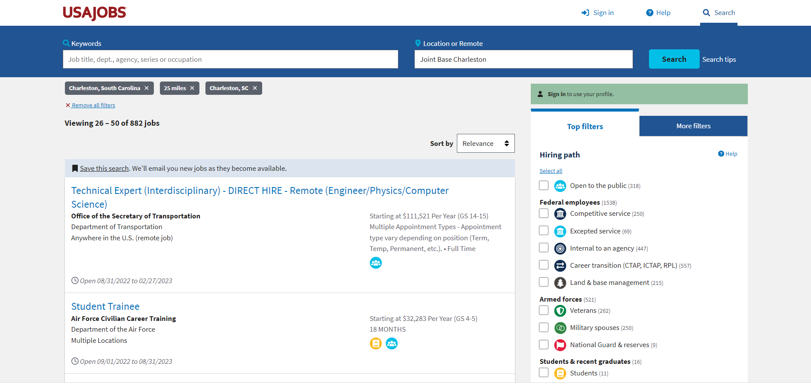Open the Search item in header navigation
The image size is (811, 384).
[719, 13]
